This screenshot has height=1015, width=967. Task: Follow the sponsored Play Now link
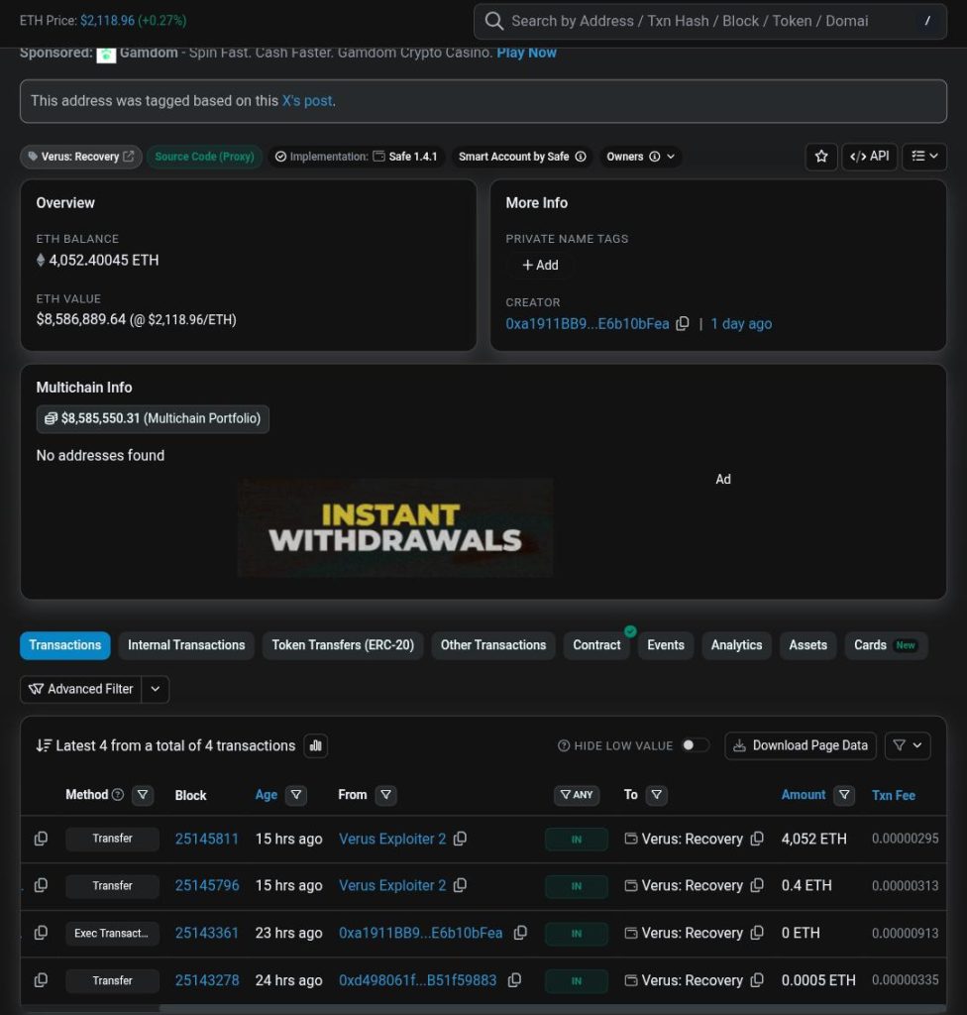point(526,54)
